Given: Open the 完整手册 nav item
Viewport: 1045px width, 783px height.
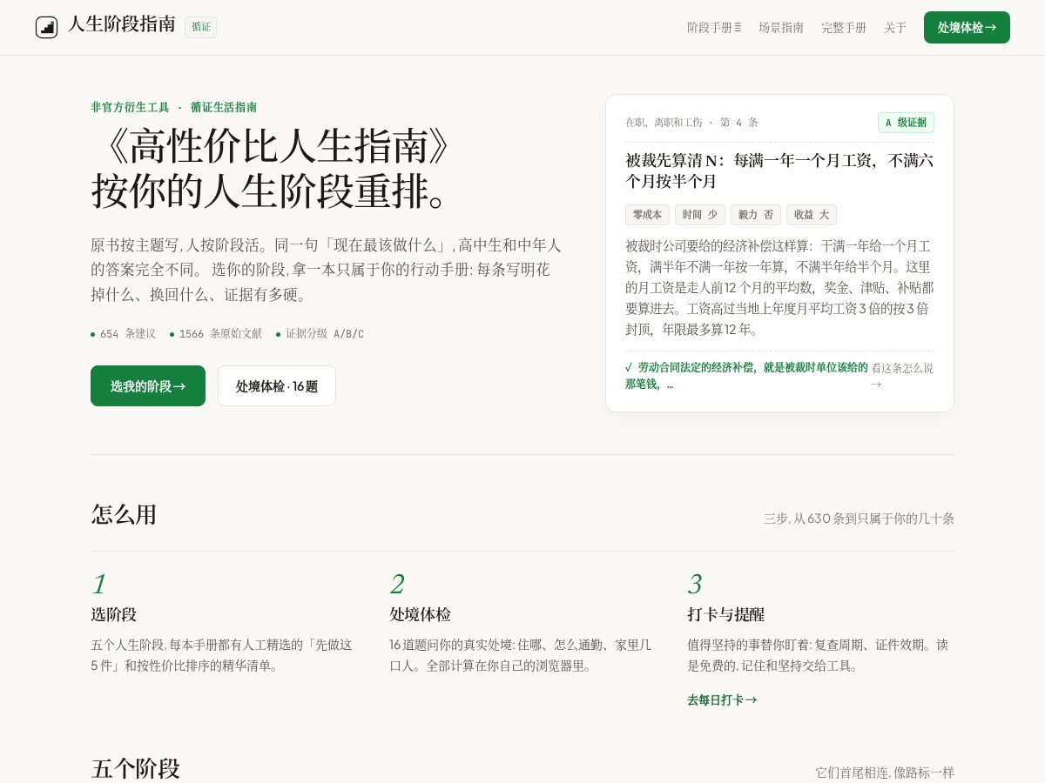Looking at the screenshot, I should coord(844,27).
